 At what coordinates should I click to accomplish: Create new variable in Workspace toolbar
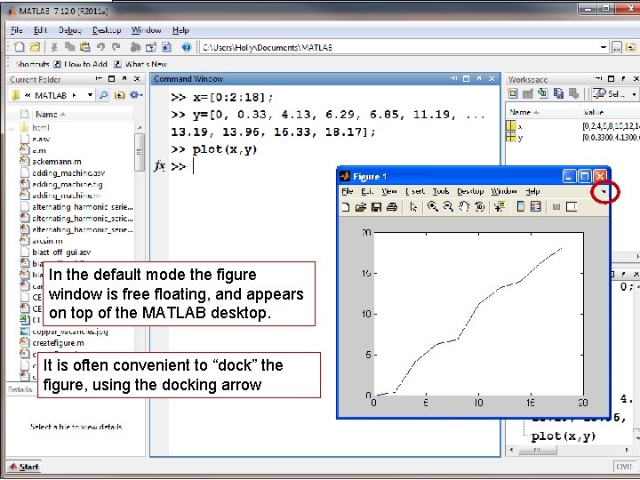coord(512,94)
